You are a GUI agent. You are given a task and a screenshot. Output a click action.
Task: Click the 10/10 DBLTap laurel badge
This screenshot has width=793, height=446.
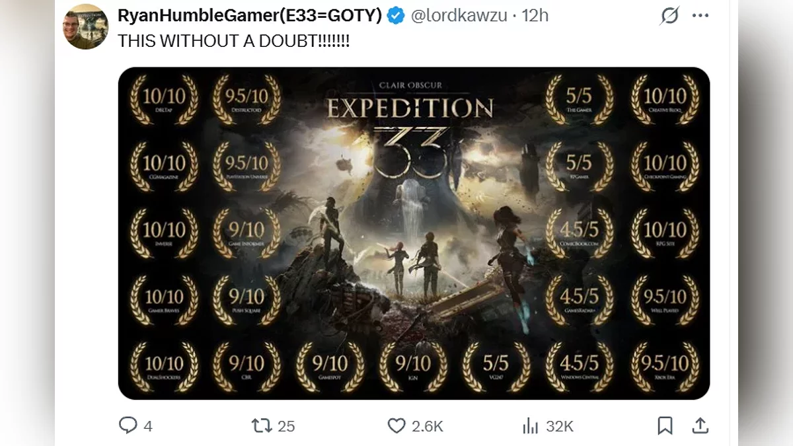(164, 99)
